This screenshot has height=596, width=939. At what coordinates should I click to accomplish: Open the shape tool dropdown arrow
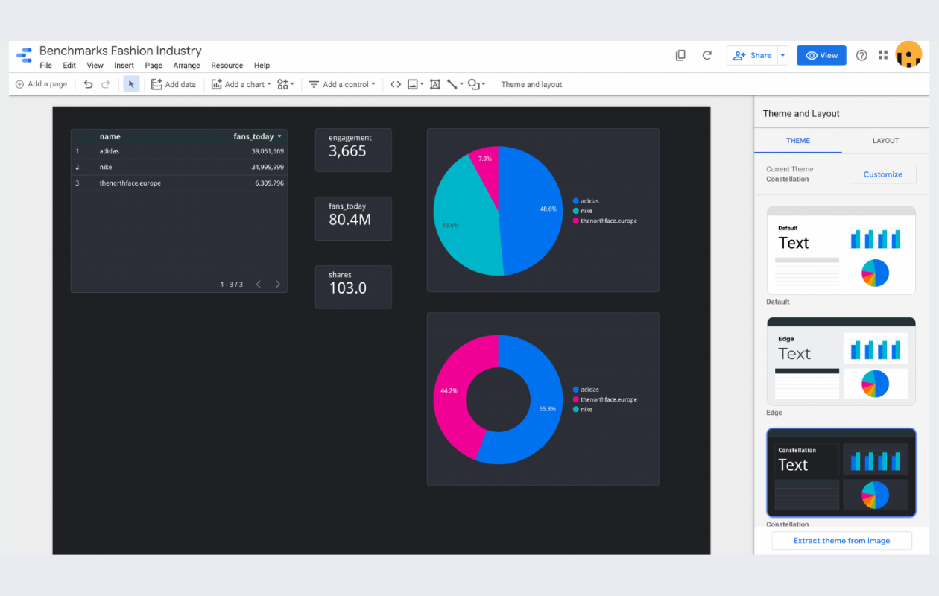click(484, 84)
